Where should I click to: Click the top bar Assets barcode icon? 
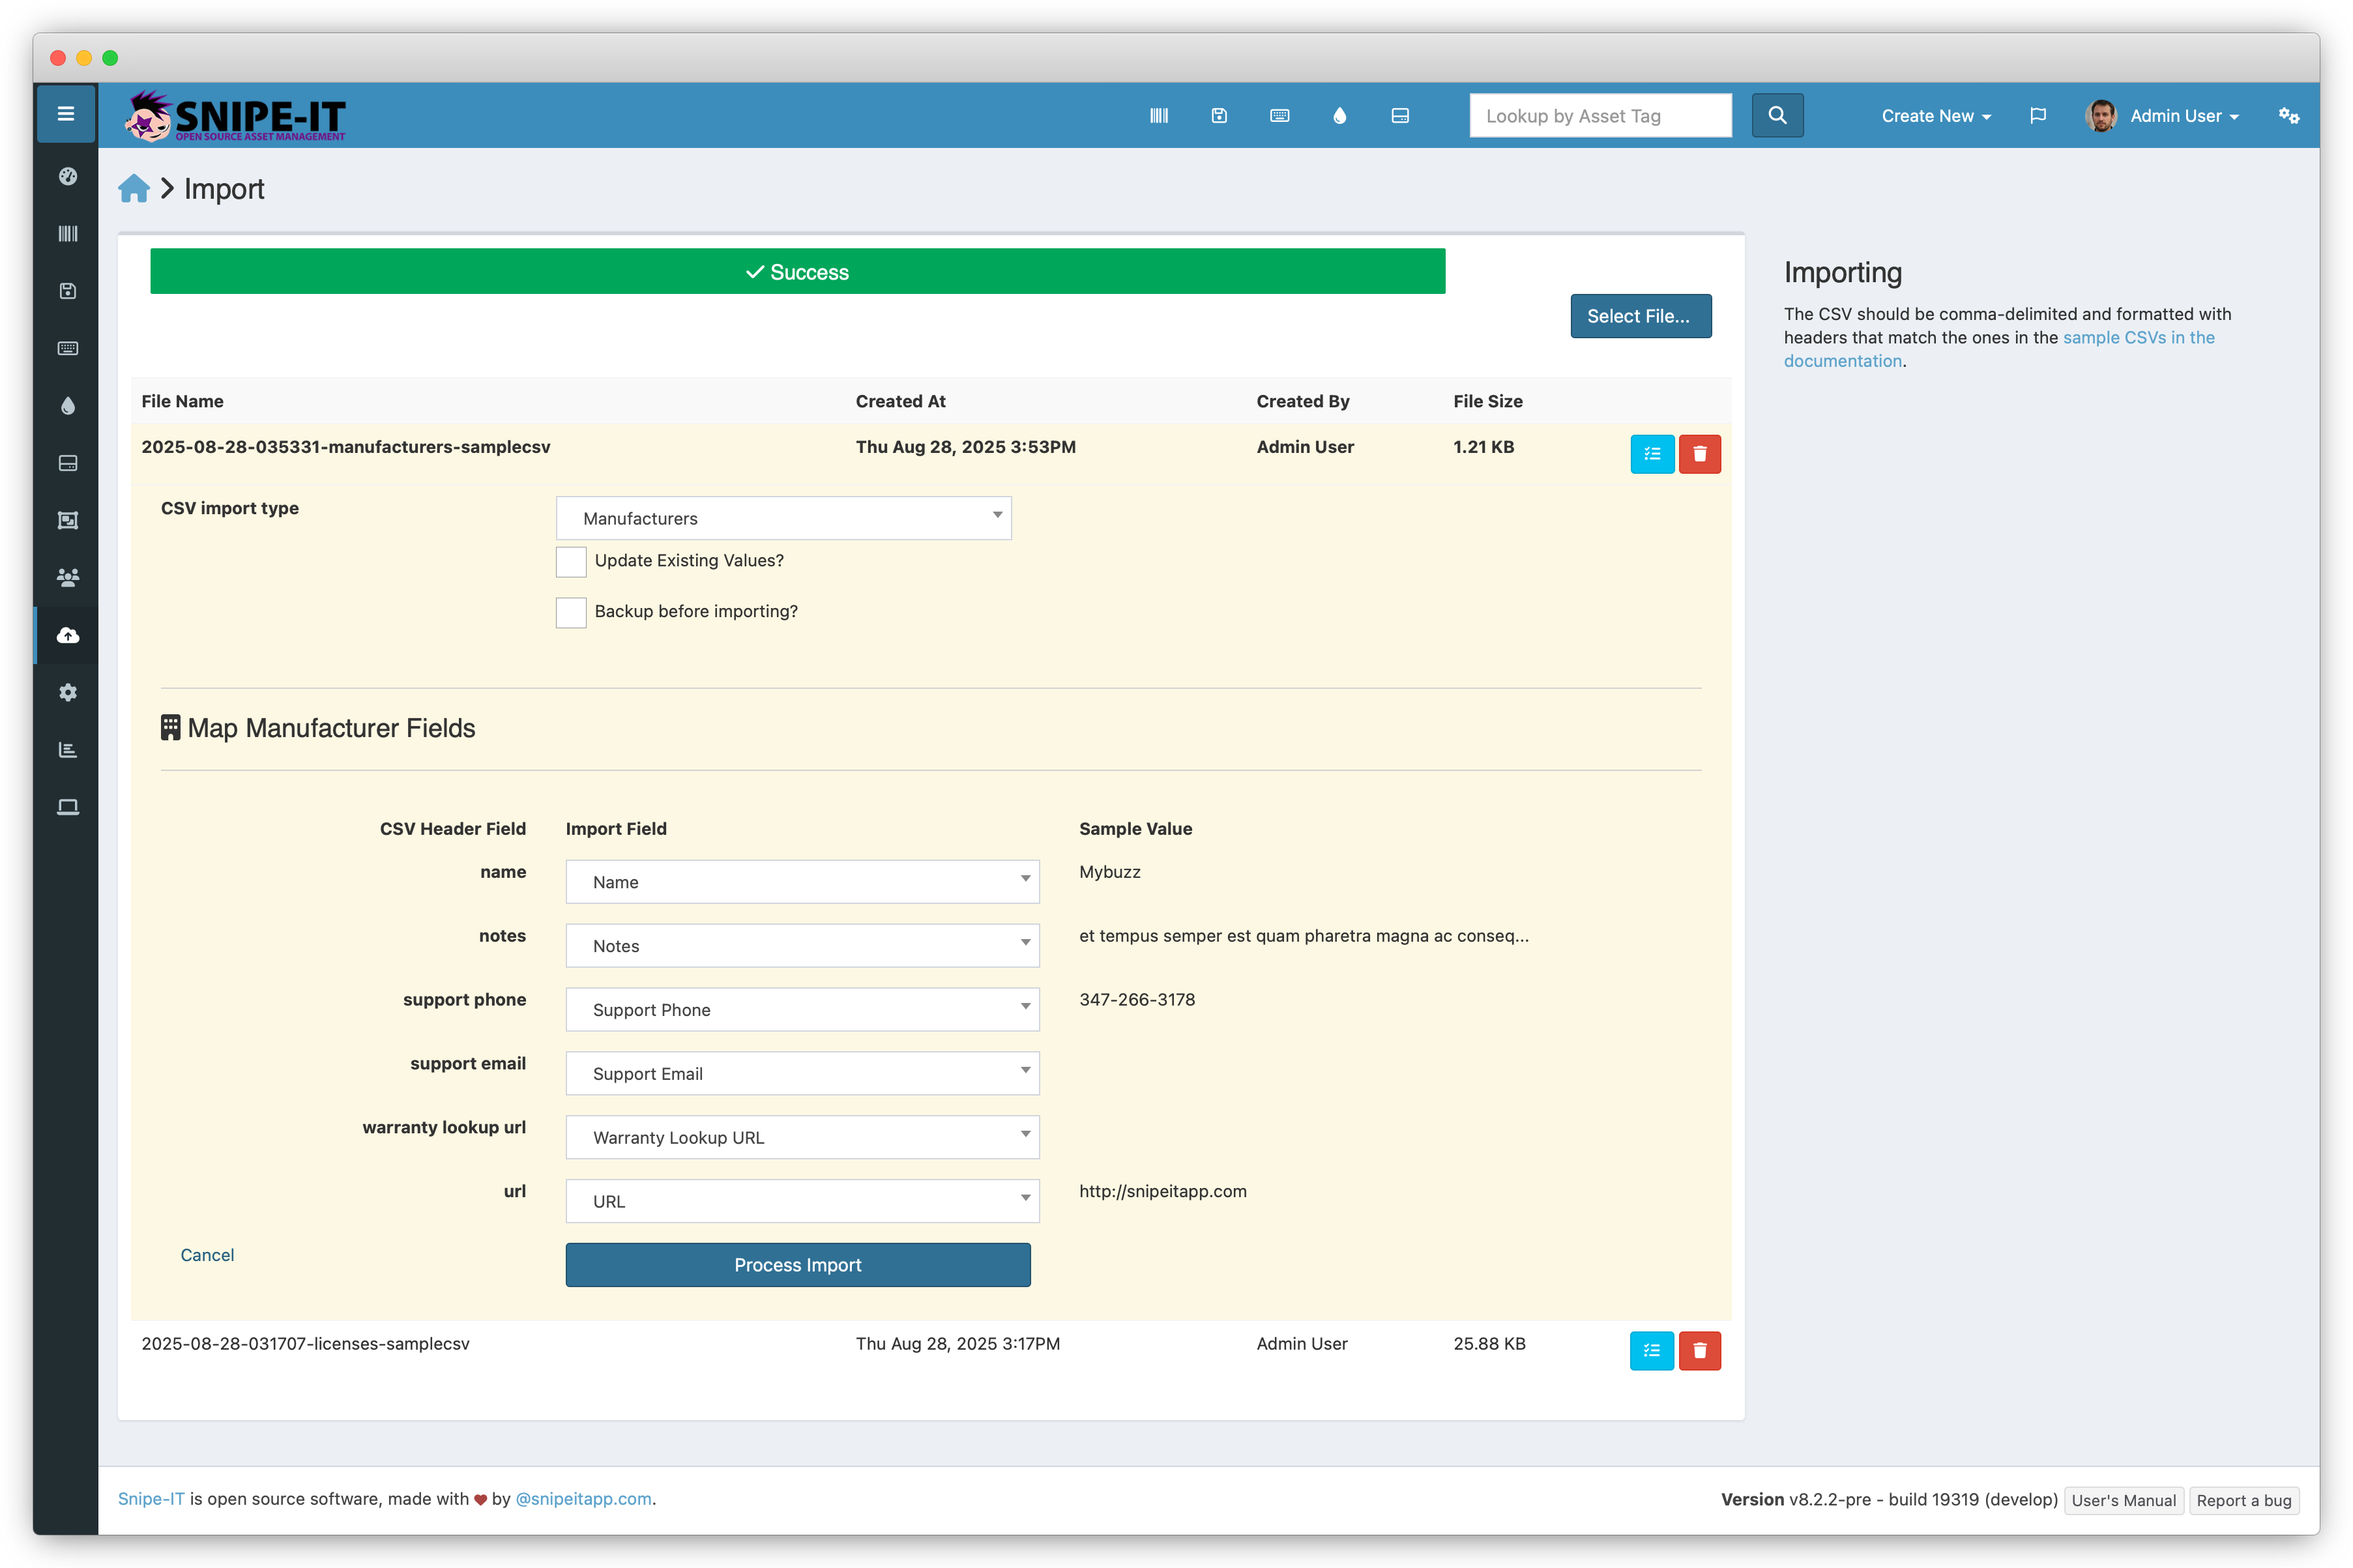click(x=1159, y=116)
